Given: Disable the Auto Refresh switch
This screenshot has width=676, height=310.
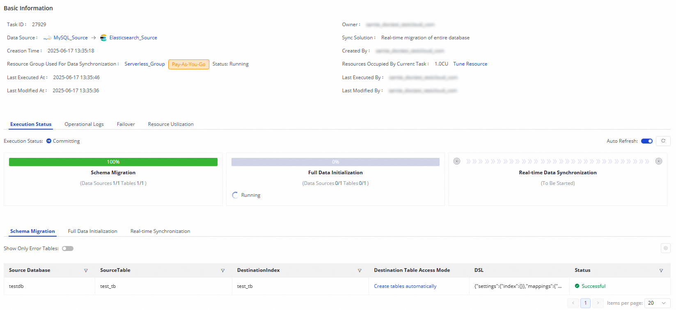Looking at the screenshot, I should (x=647, y=141).
